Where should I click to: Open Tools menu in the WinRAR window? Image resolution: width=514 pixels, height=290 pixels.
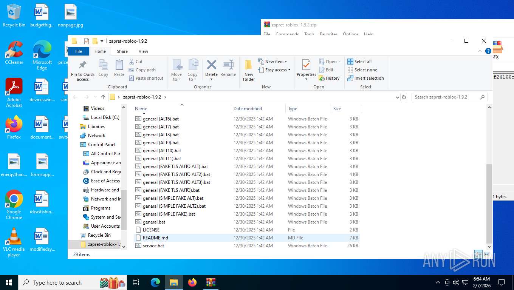coord(309,34)
